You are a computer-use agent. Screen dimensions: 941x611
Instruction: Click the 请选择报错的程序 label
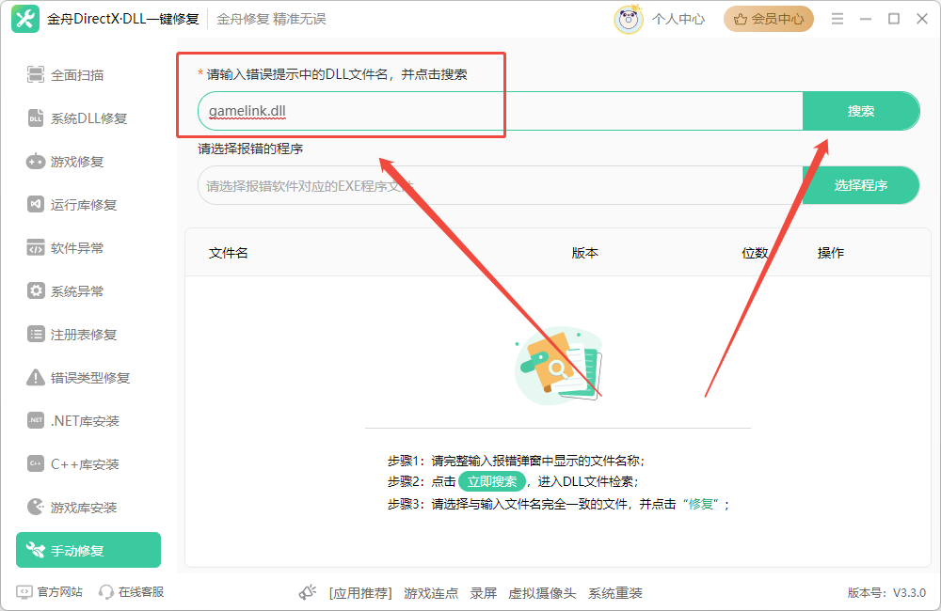click(x=250, y=149)
